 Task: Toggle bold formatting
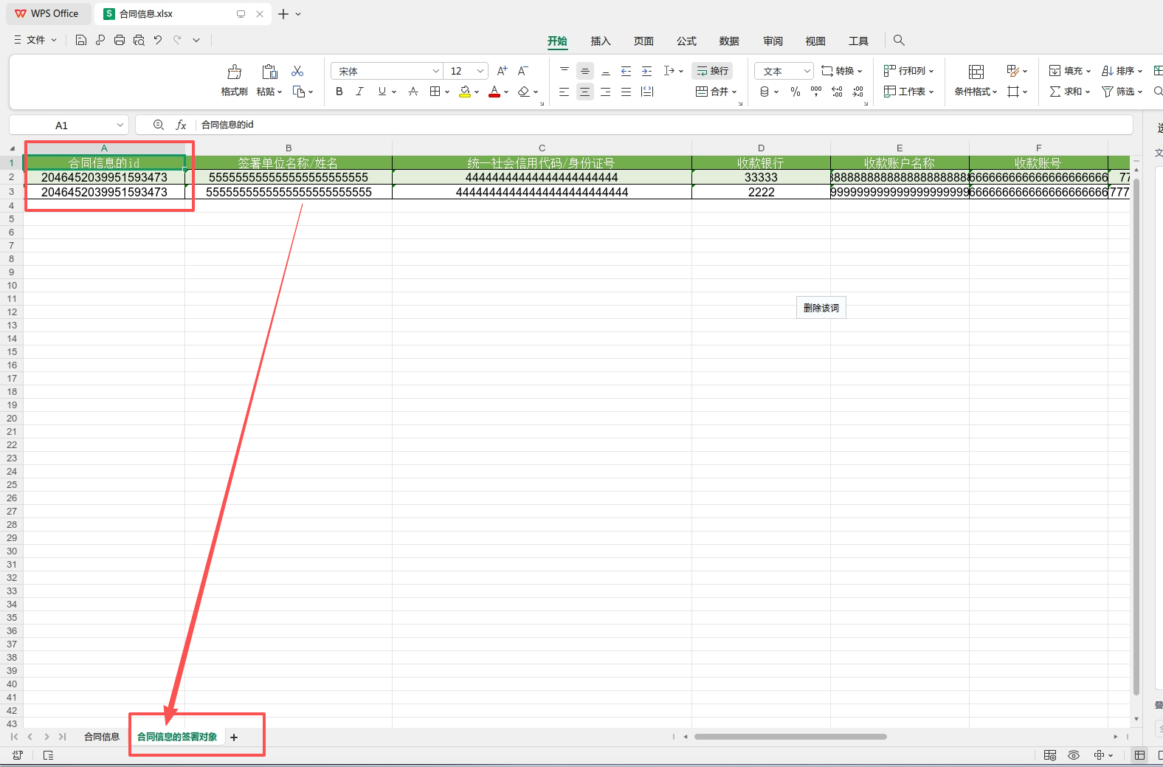[339, 92]
